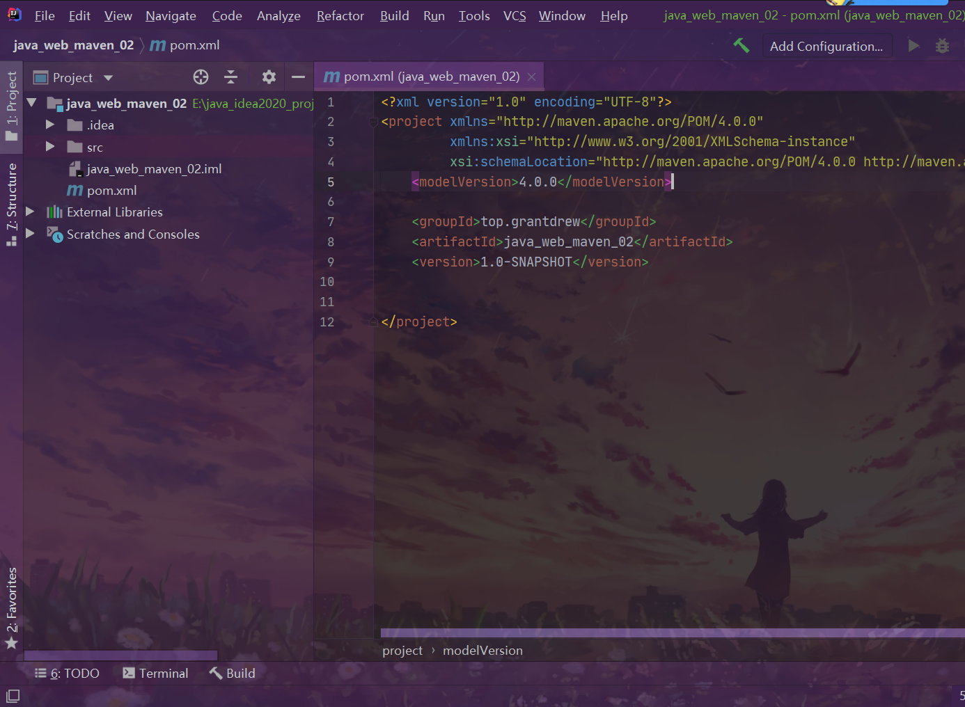Select Scratches and Consoles node
The width and height of the screenshot is (965, 707).
(133, 235)
